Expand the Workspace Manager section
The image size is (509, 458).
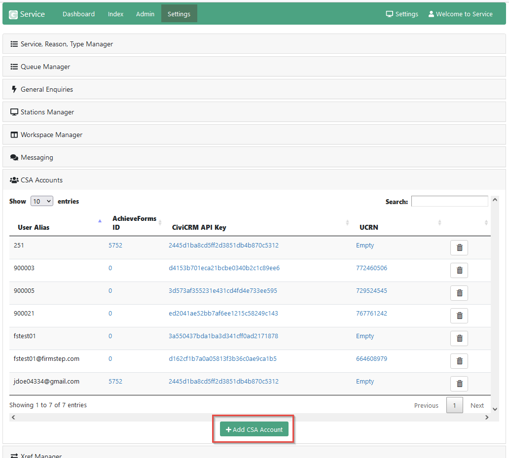[x=254, y=135]
